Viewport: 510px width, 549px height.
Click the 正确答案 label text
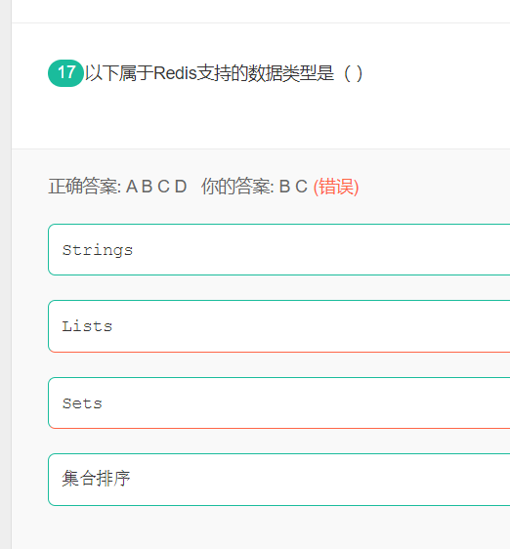82,187
